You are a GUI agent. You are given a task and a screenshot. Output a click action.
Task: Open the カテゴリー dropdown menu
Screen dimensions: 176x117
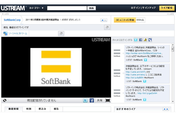36,8
